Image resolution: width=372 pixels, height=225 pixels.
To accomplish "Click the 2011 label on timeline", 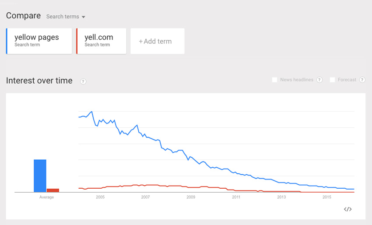I will click(236, 197).
